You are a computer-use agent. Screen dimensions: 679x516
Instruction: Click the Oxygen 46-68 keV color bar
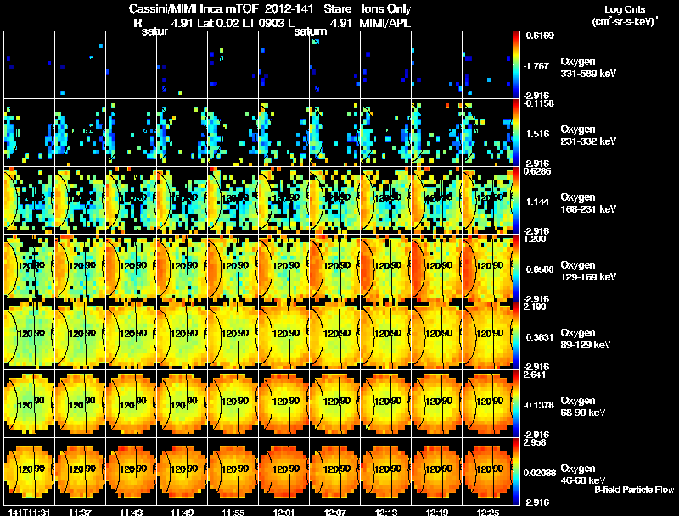point(516,471)
